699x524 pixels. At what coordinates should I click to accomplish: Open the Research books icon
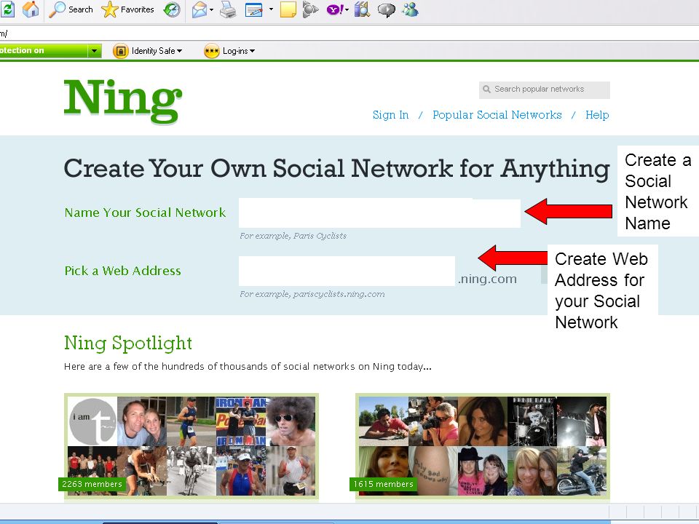pyautogui.click(x=362, y=9)
